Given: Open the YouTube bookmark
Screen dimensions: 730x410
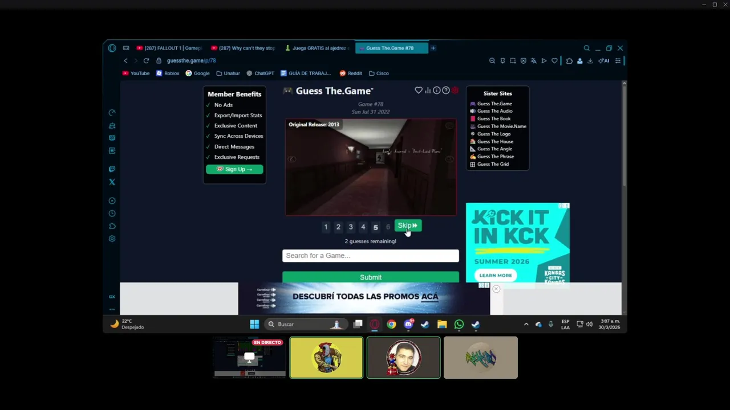Looking at the screenshot, I should pyautogui.click(x=136, y=73).
